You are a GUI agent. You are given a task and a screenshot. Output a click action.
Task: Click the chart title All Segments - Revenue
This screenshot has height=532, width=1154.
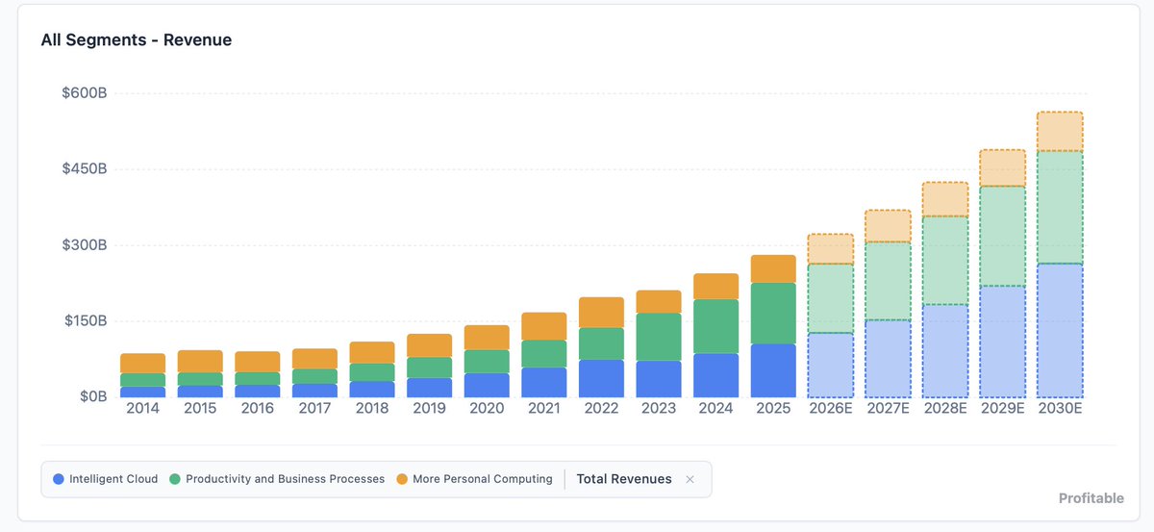(x=136, y=40)
